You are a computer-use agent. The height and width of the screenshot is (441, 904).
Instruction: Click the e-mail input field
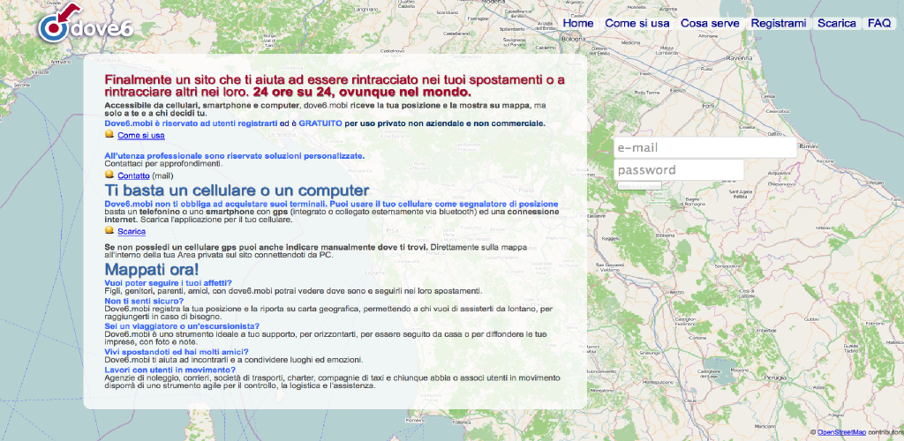pos(704,147)
